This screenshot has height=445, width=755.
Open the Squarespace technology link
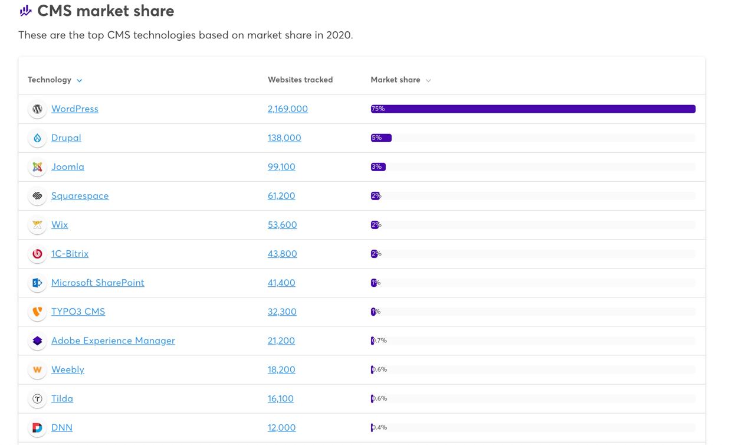pyautogui.click(x=80, y=195)
